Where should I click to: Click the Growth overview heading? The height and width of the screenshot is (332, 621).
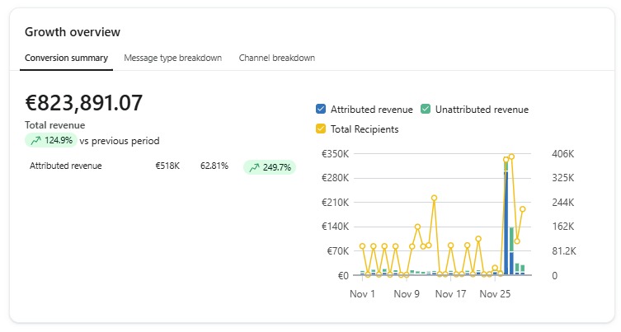click(73, 31)
